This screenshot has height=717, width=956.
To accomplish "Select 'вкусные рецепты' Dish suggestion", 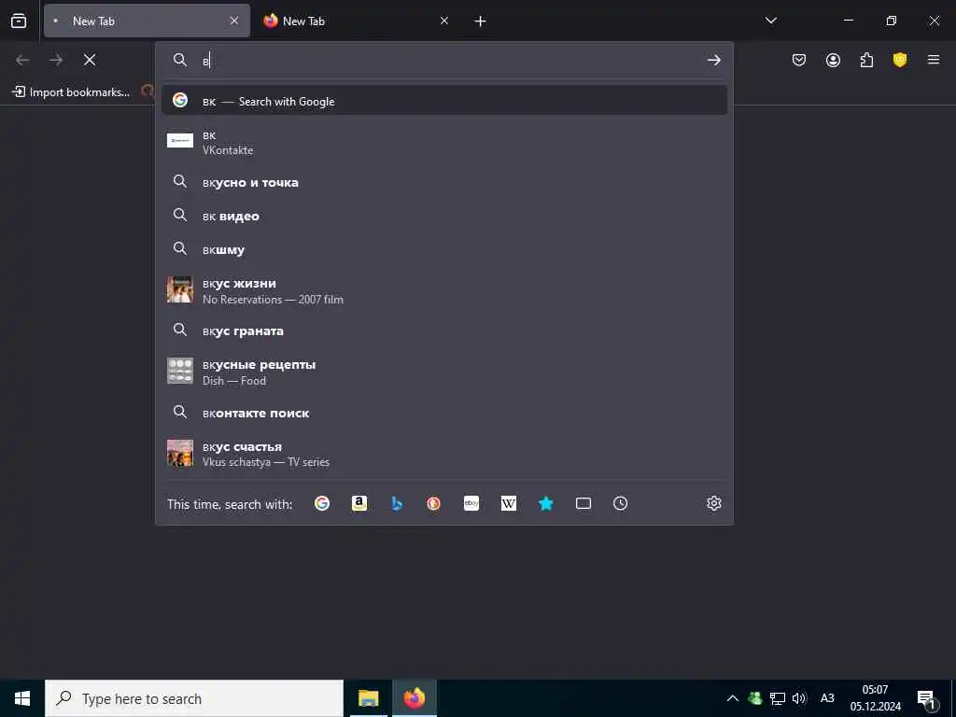I will pyautogui.click(x=444, y=372).
